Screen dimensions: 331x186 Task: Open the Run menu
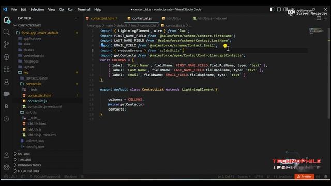click(70, 9)
